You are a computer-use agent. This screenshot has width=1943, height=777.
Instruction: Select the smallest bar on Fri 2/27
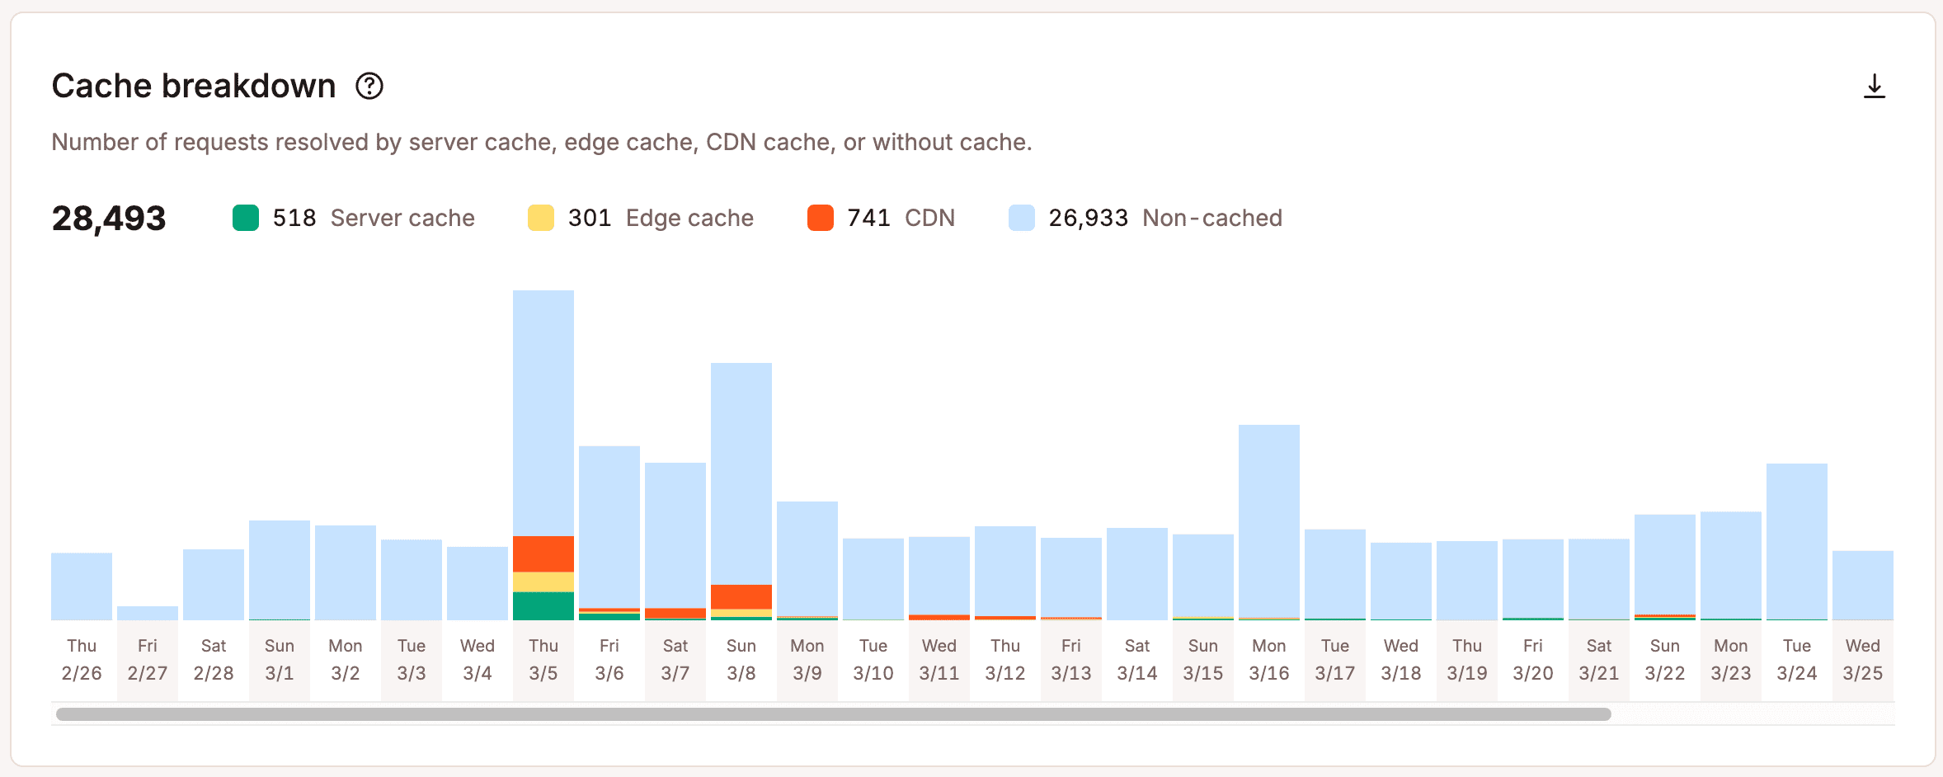[147, 614]
